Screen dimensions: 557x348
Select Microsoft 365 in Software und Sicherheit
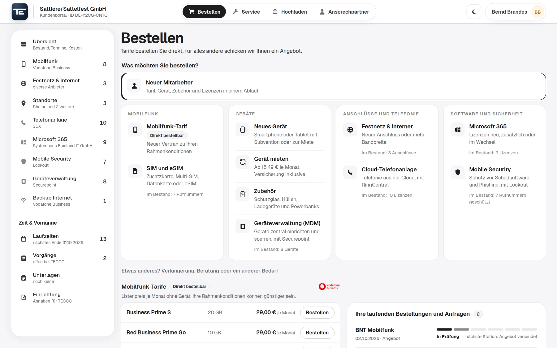494,139
